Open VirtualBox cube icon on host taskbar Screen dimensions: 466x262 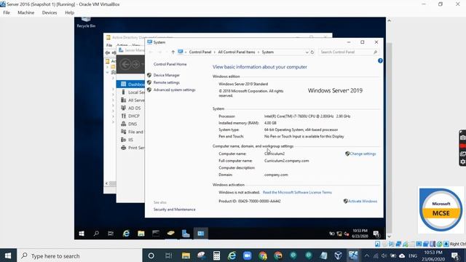point(338,255)
